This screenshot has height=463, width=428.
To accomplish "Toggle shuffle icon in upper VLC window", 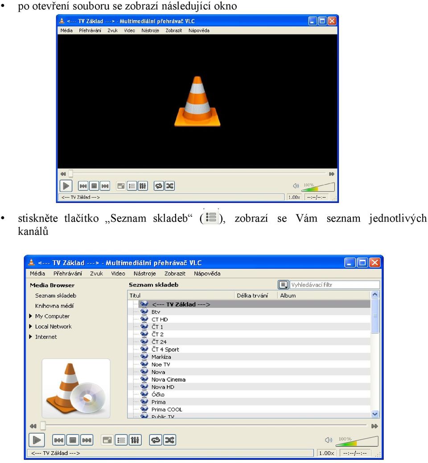I will 169,186.
